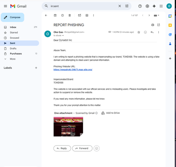Open Google Tasks side panel

[170, 35]
